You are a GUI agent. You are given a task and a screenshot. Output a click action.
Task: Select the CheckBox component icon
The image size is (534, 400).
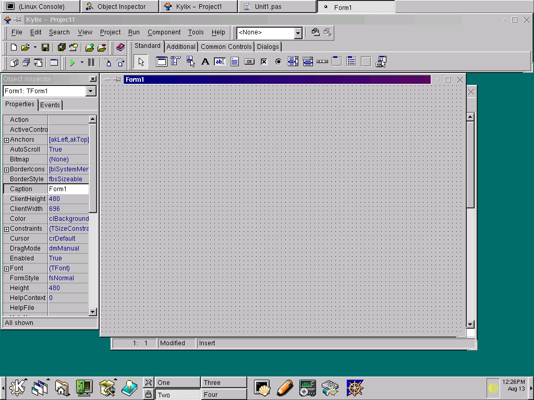(x=264, y=62)
